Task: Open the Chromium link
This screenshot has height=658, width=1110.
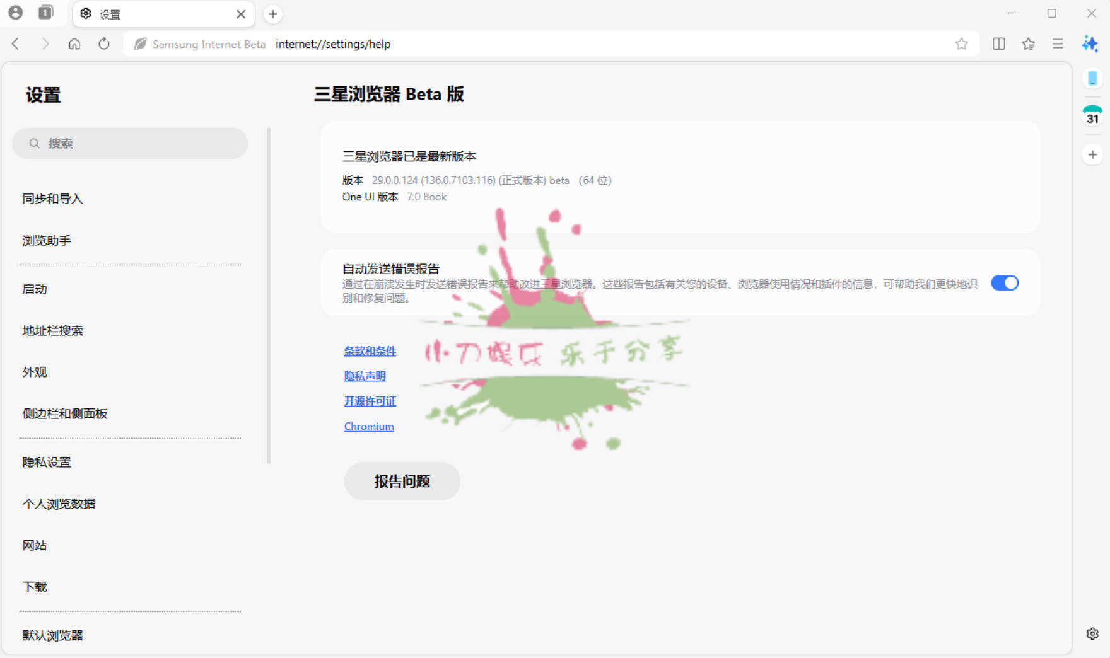Action: (x=368, y=426)
